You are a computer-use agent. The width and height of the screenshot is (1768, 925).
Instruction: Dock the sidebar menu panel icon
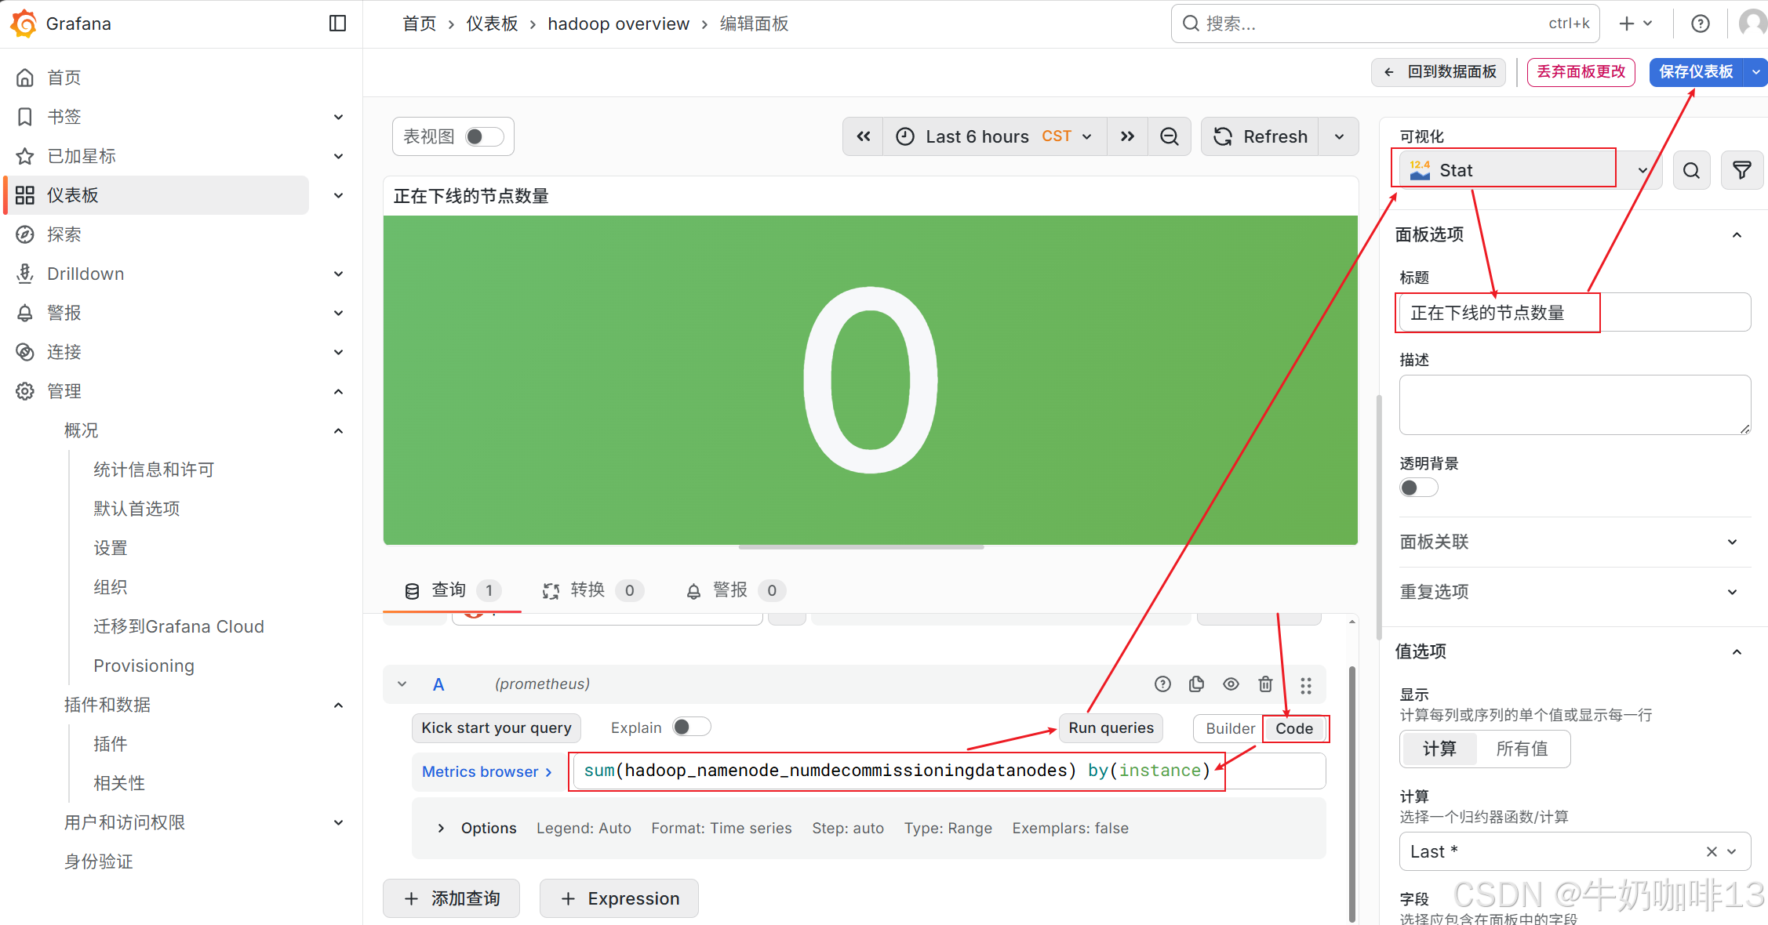(337, 24)
